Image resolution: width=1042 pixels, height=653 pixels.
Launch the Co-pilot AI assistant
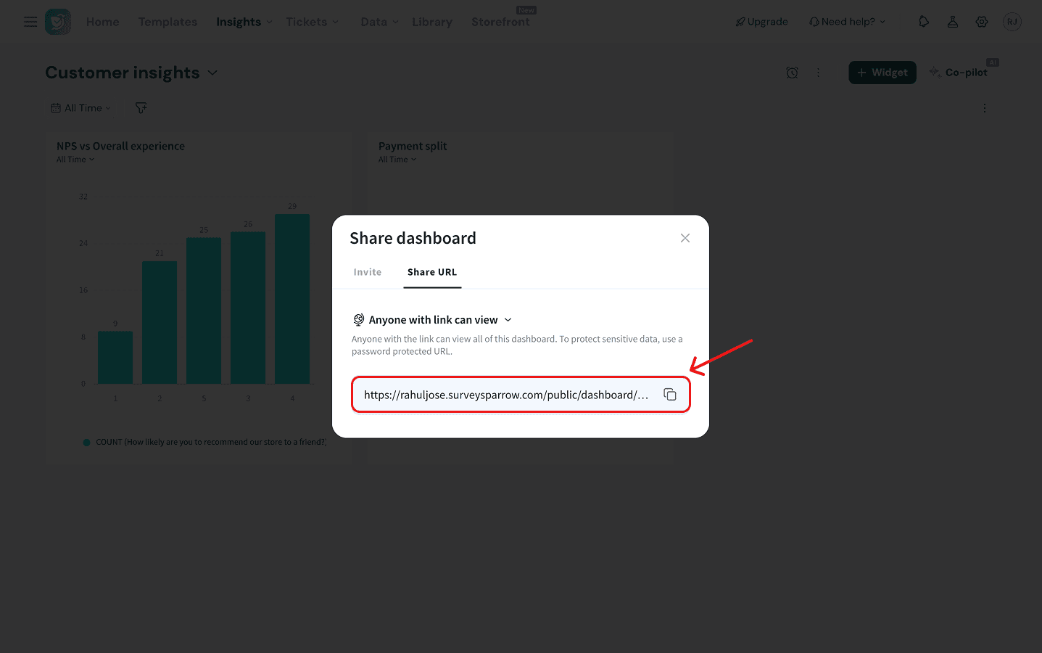[x=959, y=73]
